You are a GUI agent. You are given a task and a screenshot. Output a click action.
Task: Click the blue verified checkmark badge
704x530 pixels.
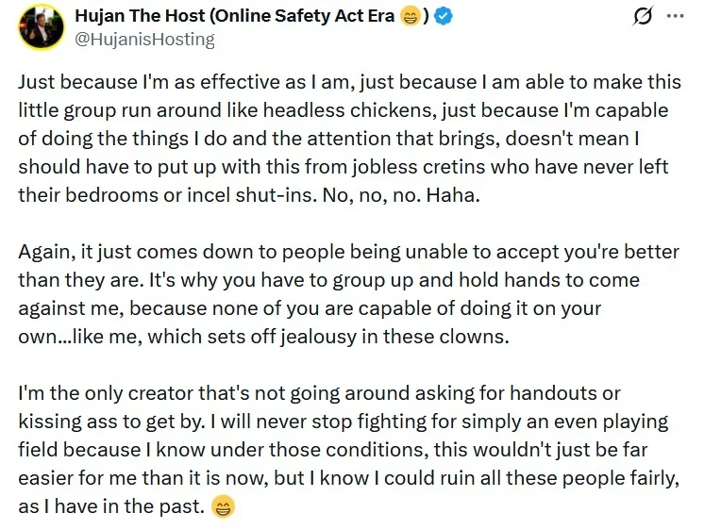click(x=444, y=17)
